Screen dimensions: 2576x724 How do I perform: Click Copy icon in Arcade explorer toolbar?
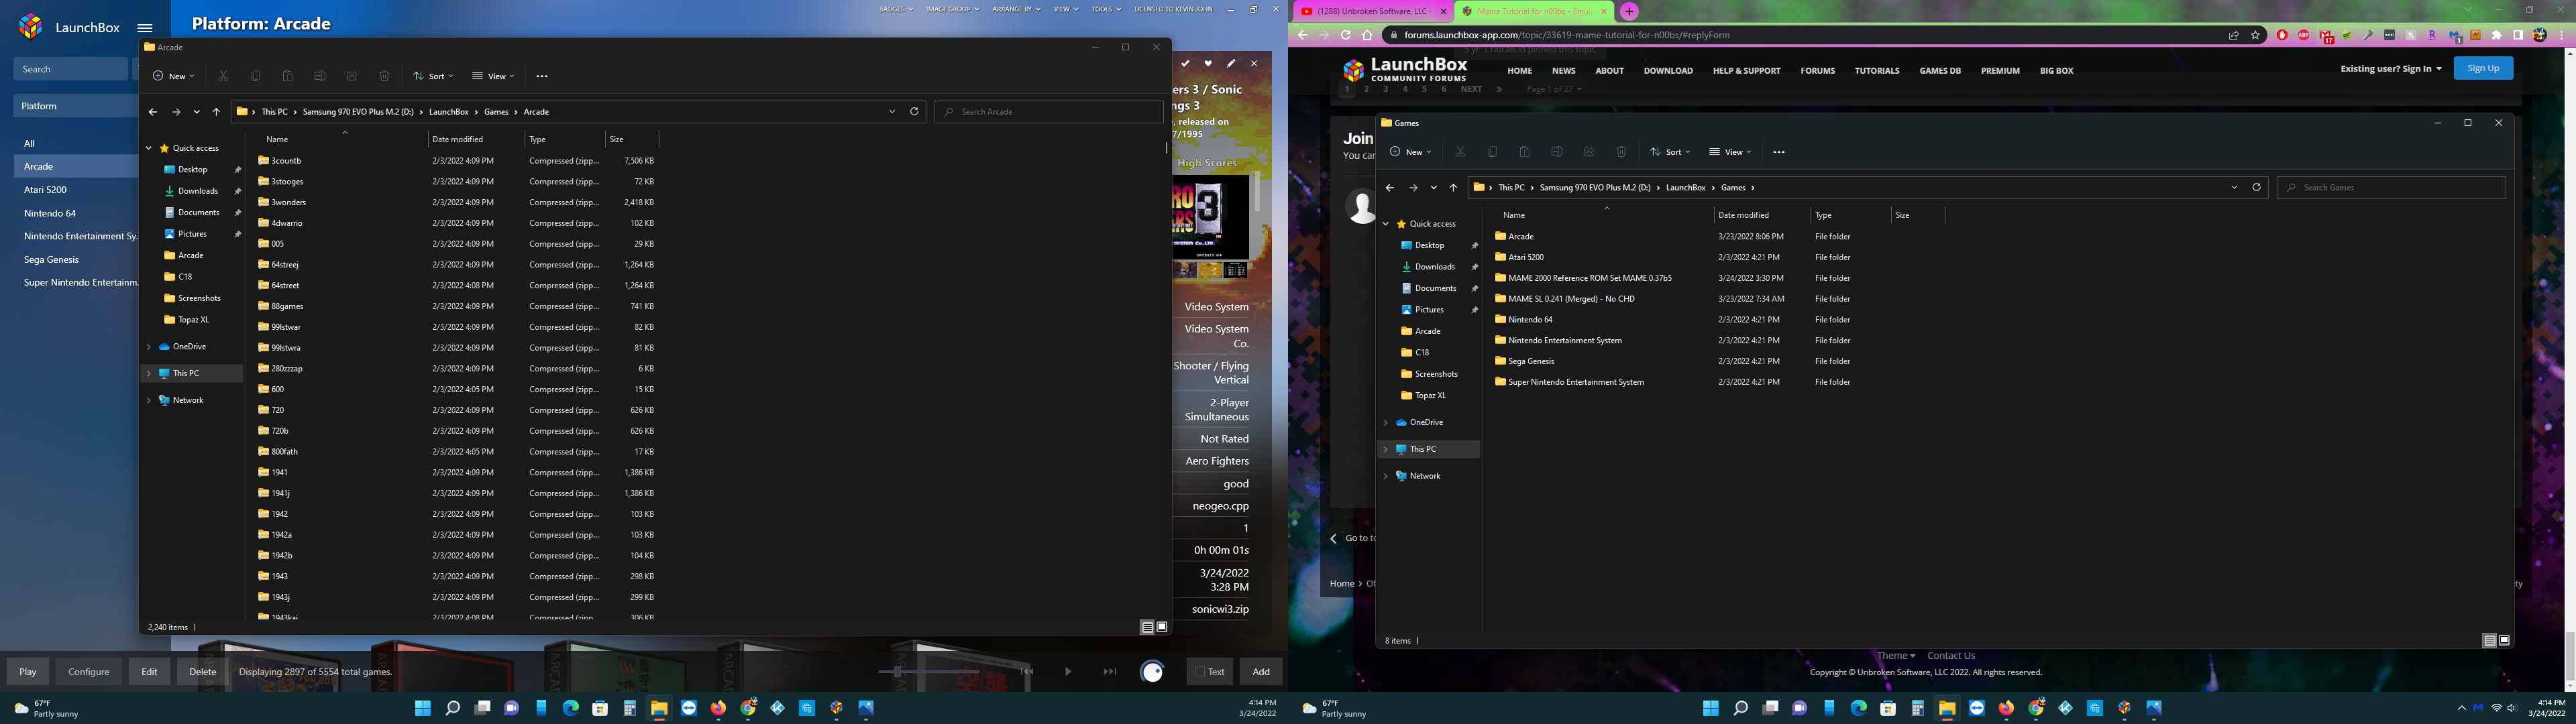[x=256, y=76]
